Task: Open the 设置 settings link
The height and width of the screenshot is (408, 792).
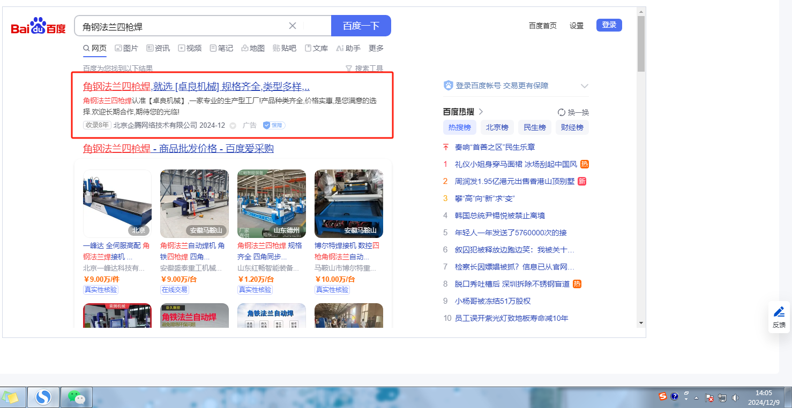Action: [577, 26]
